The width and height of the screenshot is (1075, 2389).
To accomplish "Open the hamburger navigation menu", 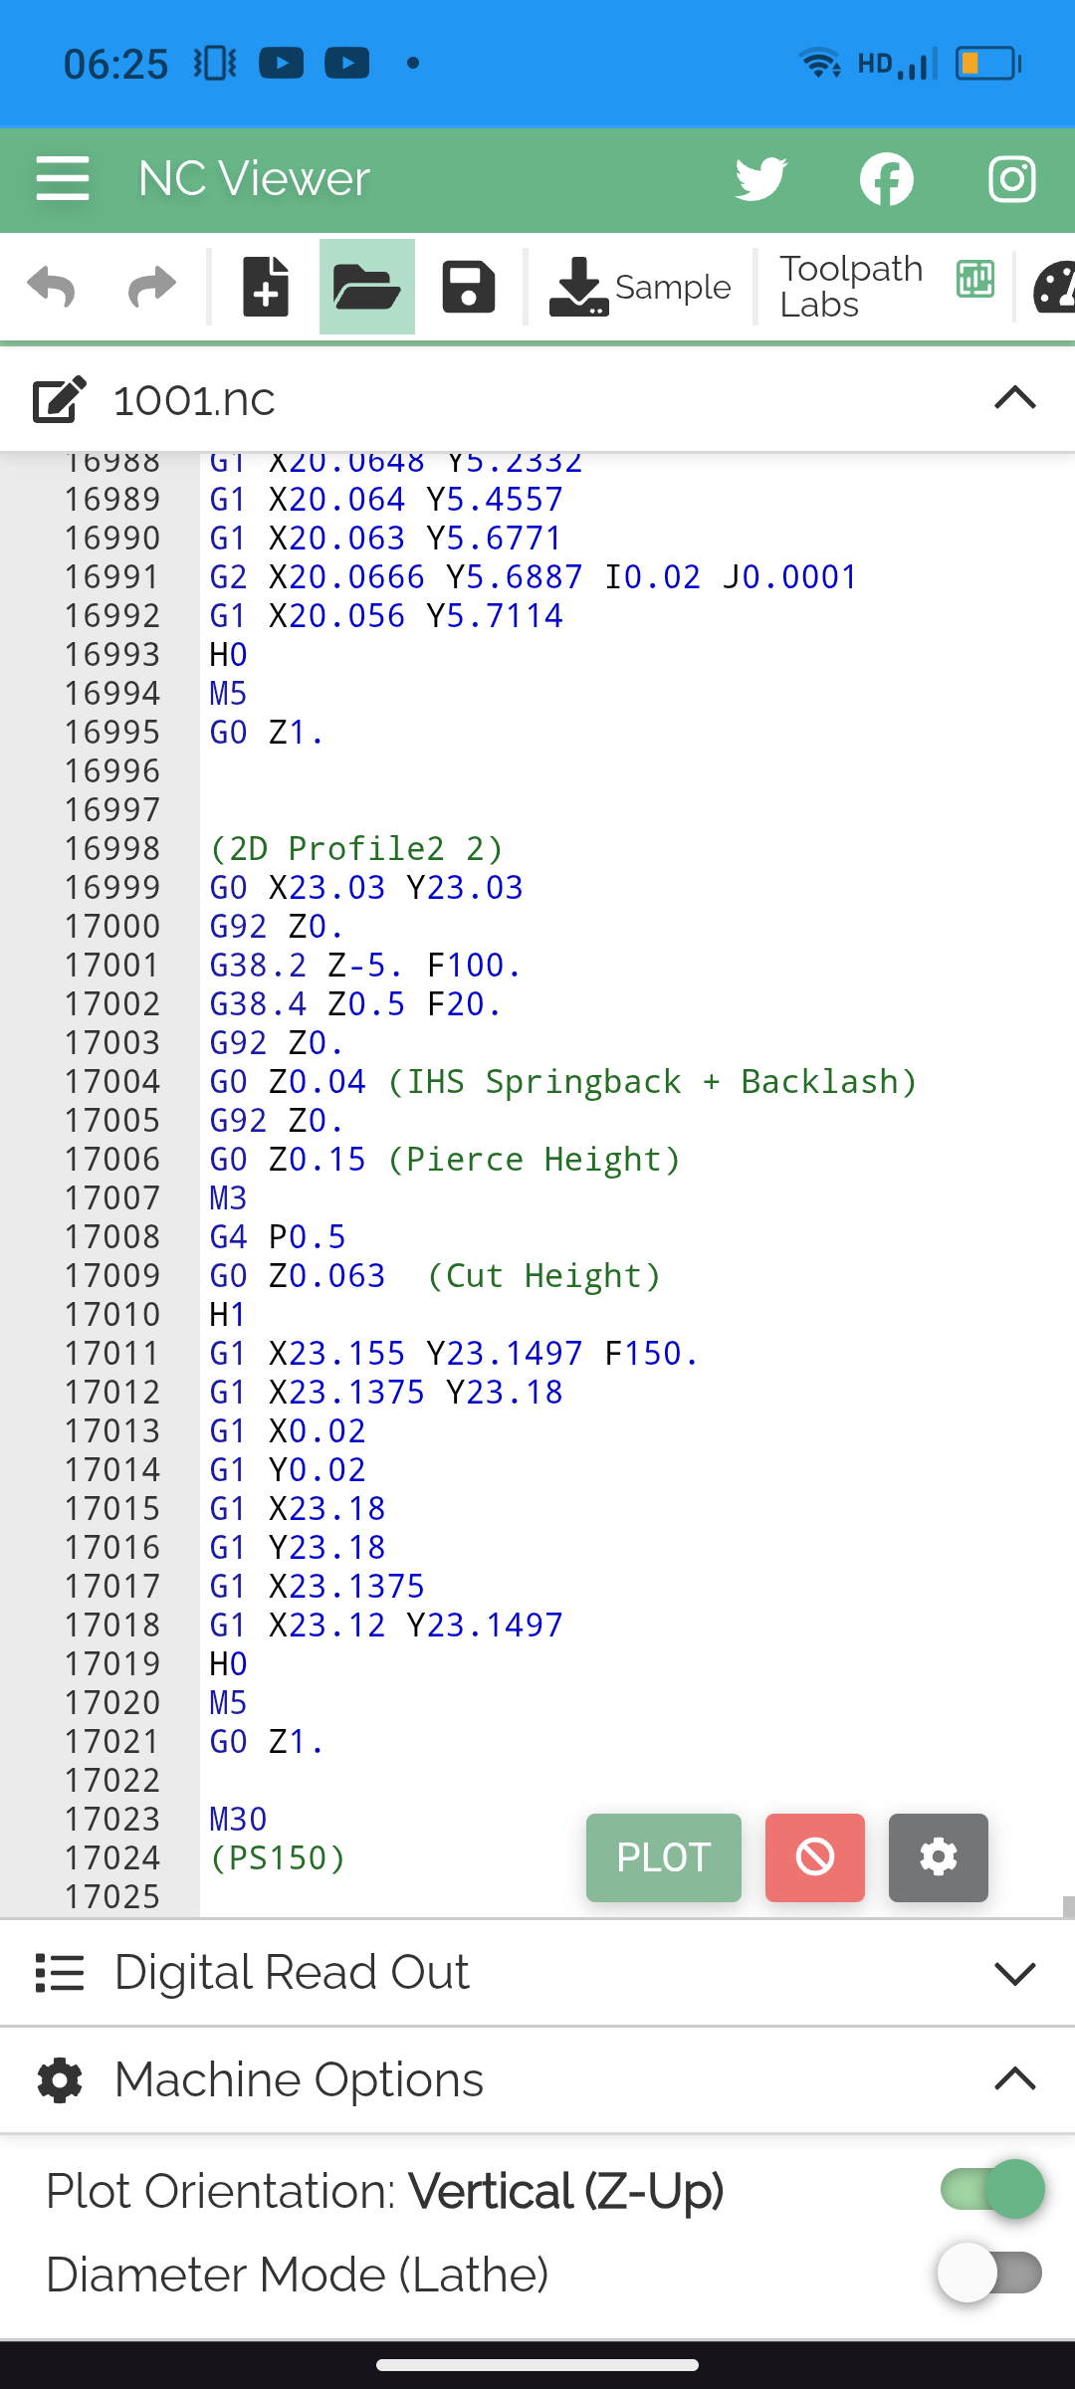I will [63, 179].
